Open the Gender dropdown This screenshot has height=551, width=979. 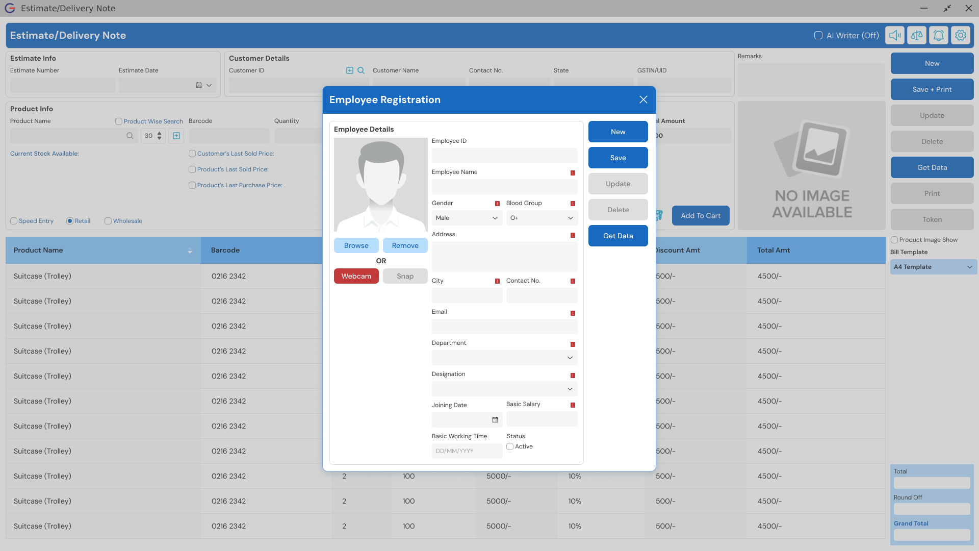click(x=467, y=218)
